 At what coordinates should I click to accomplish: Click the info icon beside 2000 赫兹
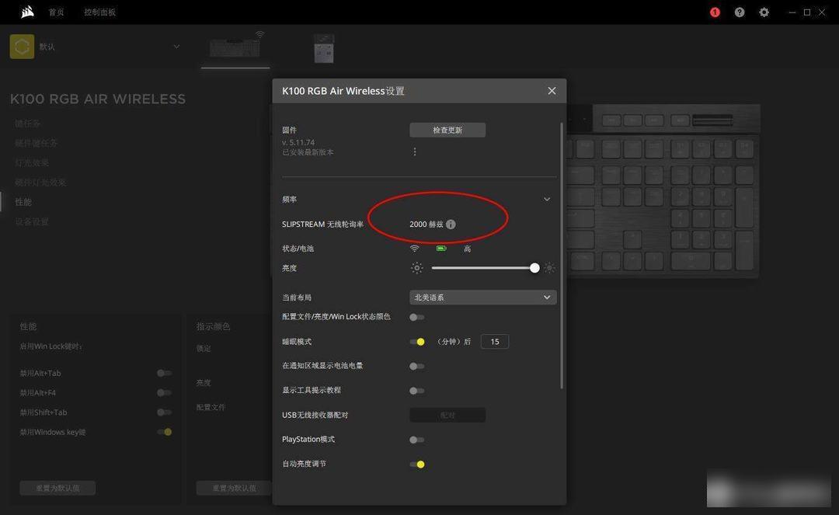point(451,224)
